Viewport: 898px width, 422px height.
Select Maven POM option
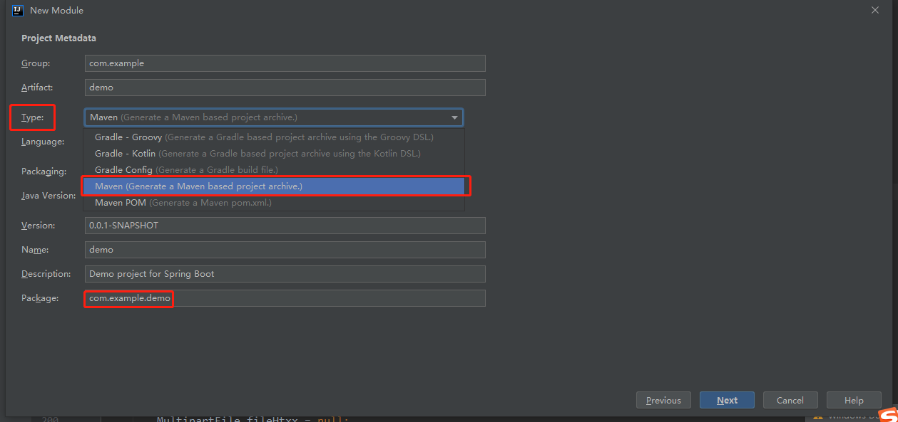click(x=274, y=203)
